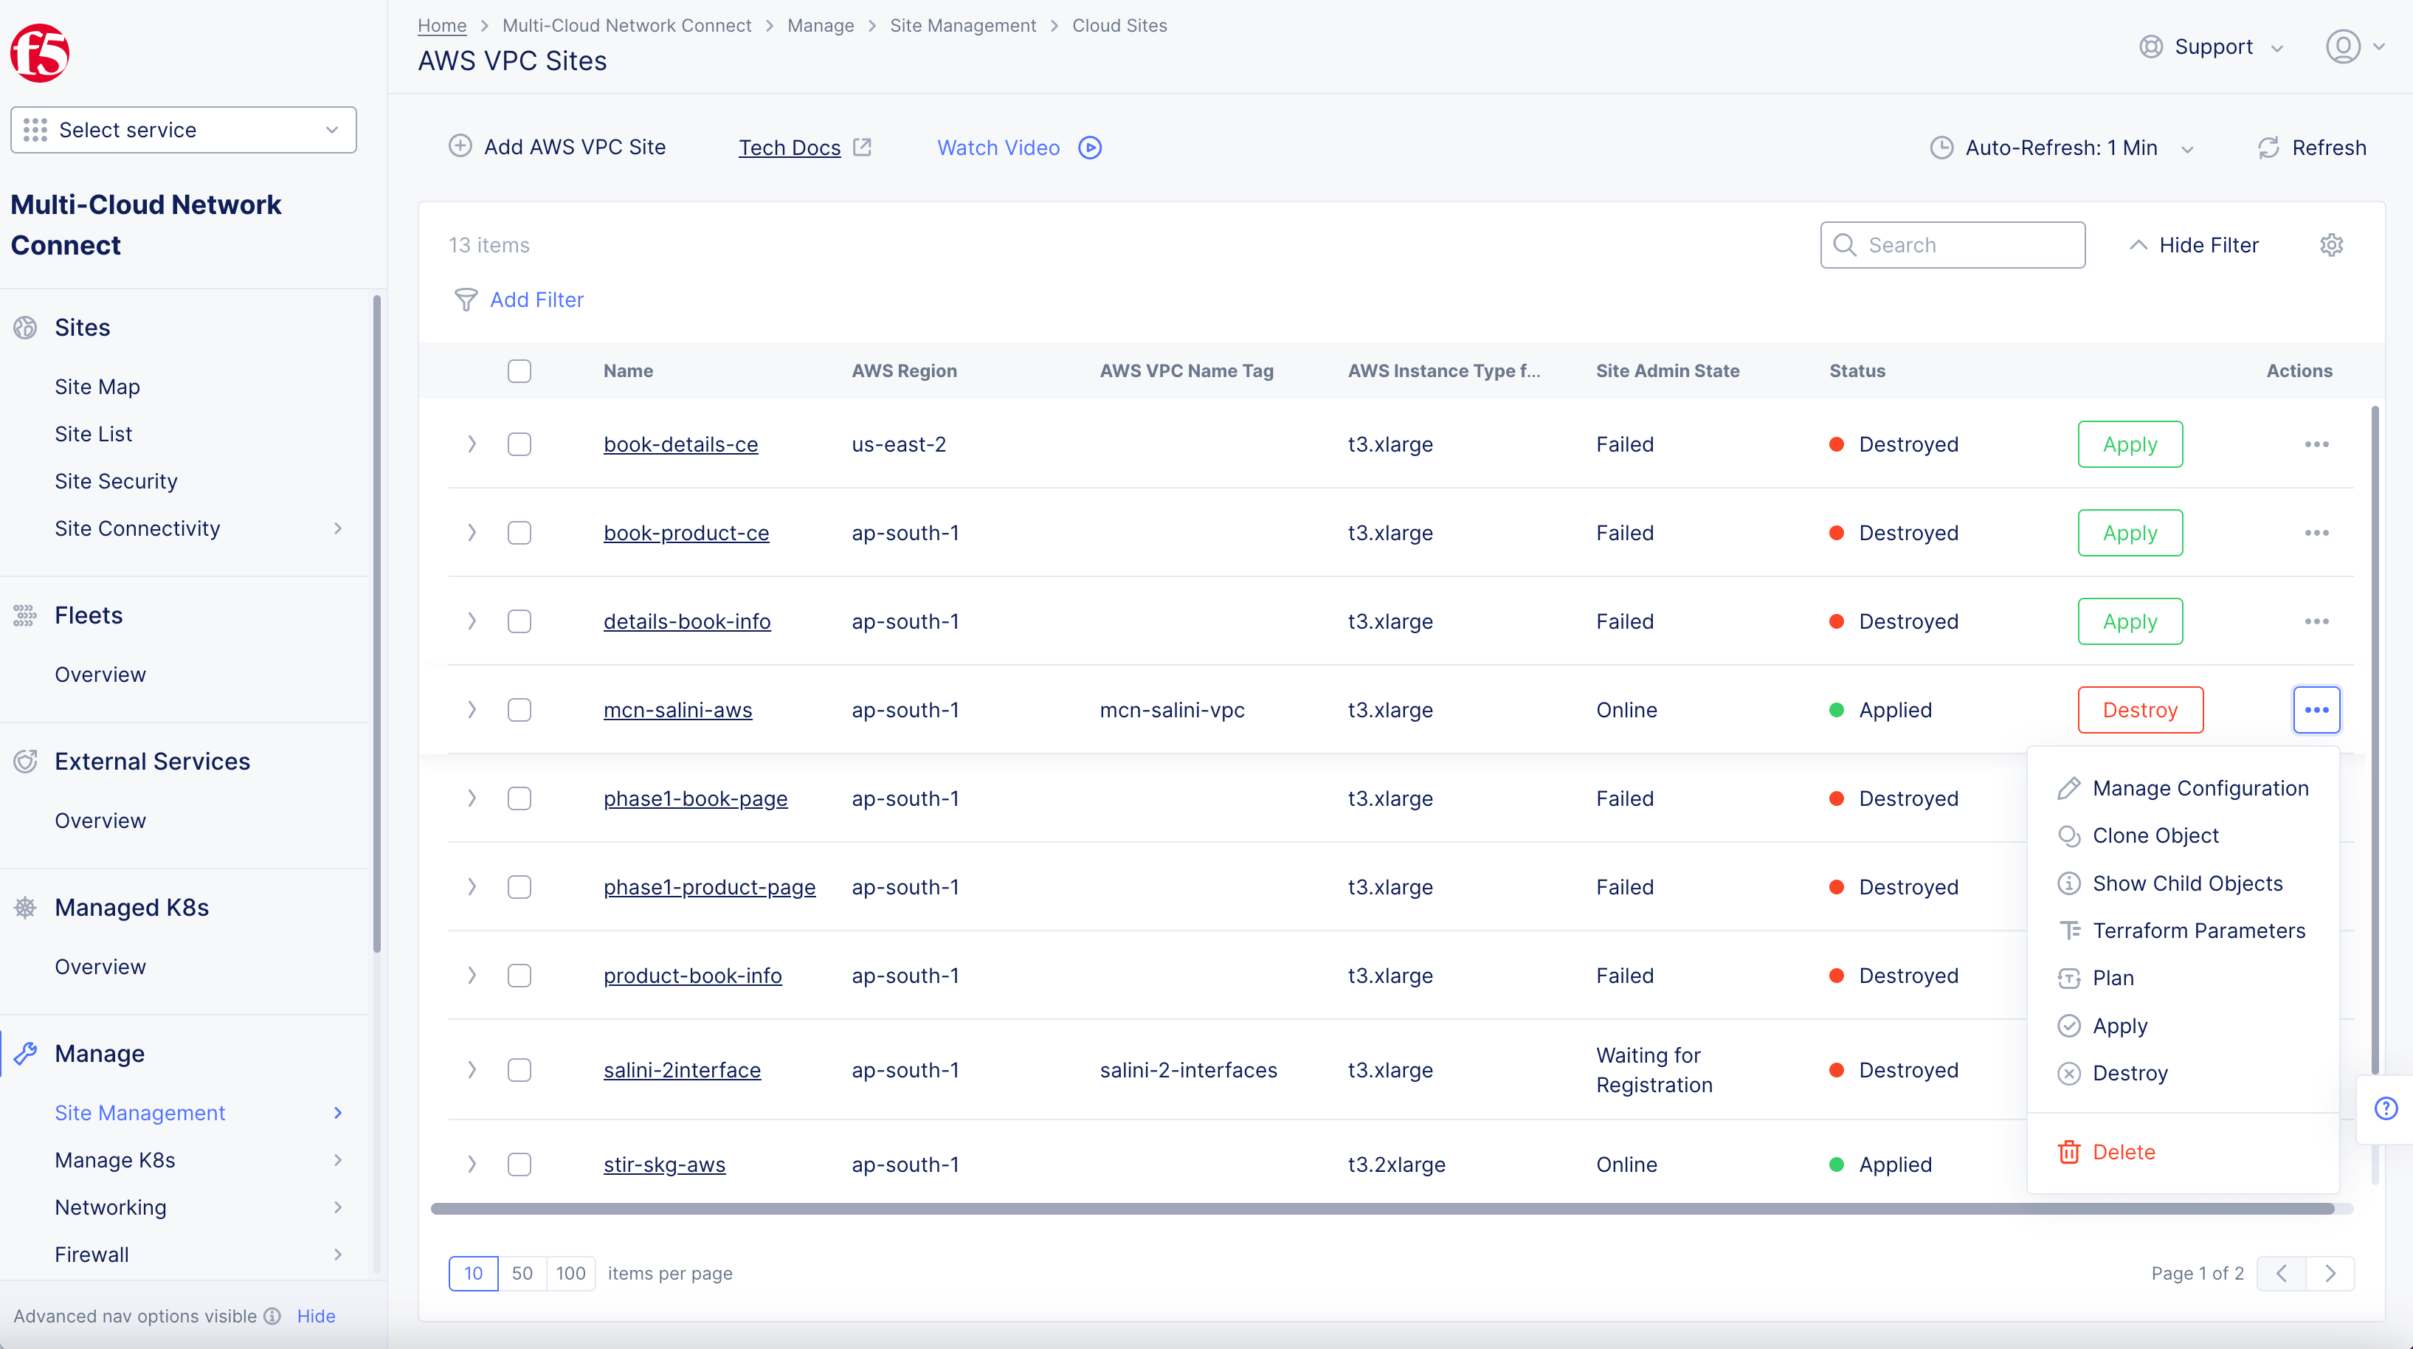Collapse filters with Hide Filter
Screen dimensions: 2413x1349
(x=2194, y=246)
